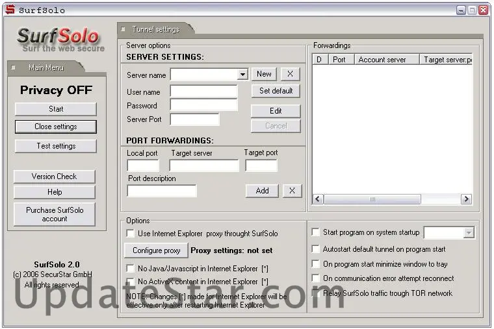Enable On communication error attempt reconnect
Screen dimensions: 494x329
click(315, 278)
